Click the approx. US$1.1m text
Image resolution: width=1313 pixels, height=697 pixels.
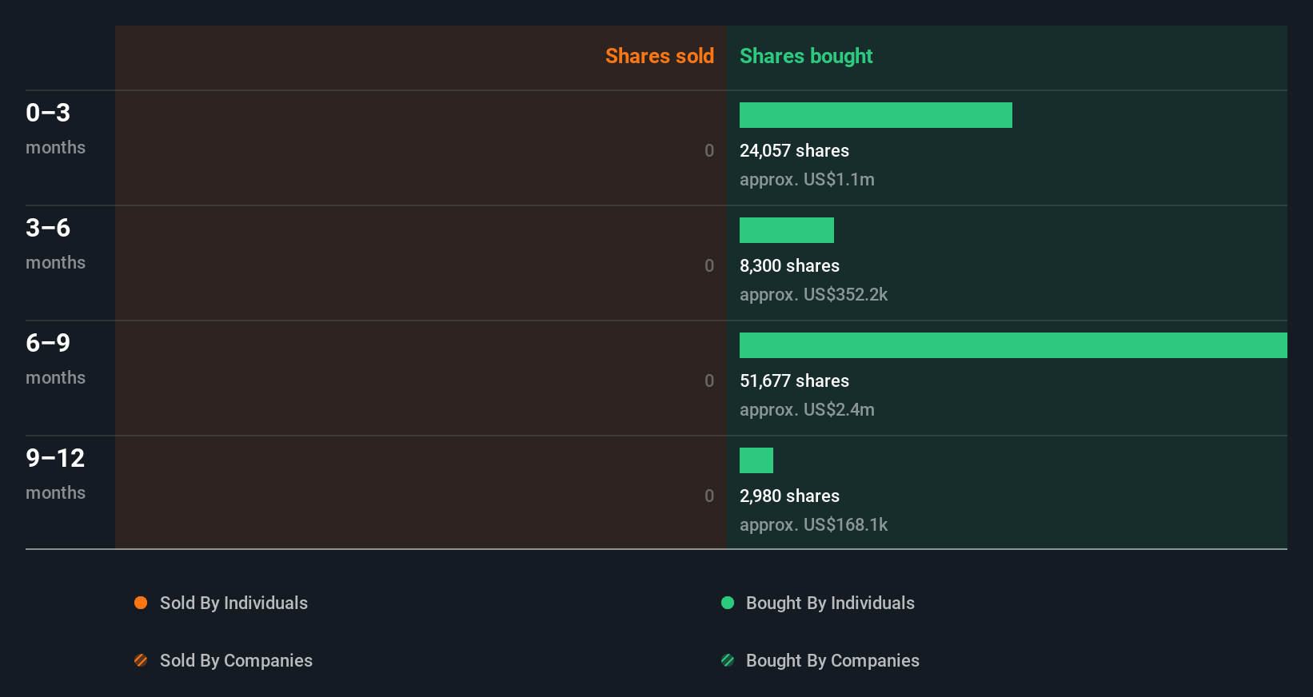807,180
